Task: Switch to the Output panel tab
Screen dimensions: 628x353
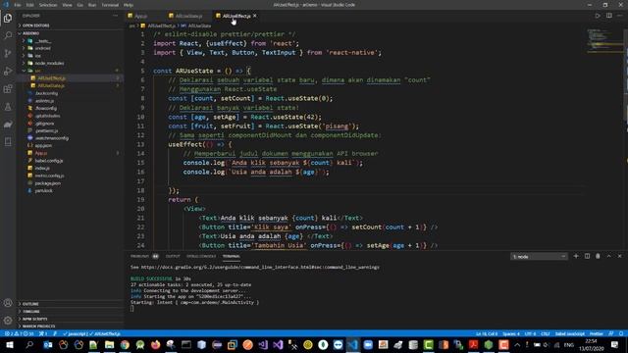Action: 173,256
